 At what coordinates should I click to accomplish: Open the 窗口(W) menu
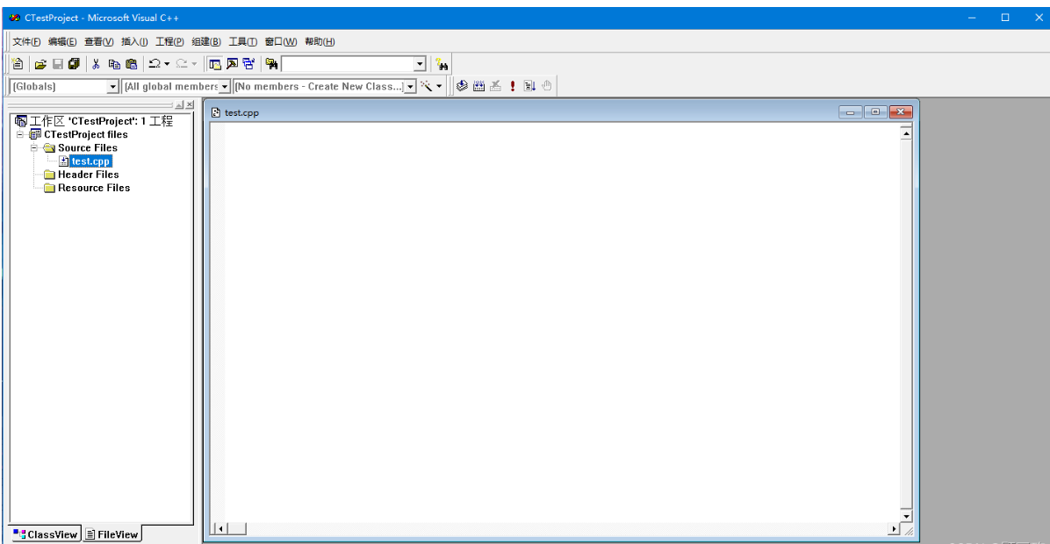pyautogui.click(x=281, y=41)
